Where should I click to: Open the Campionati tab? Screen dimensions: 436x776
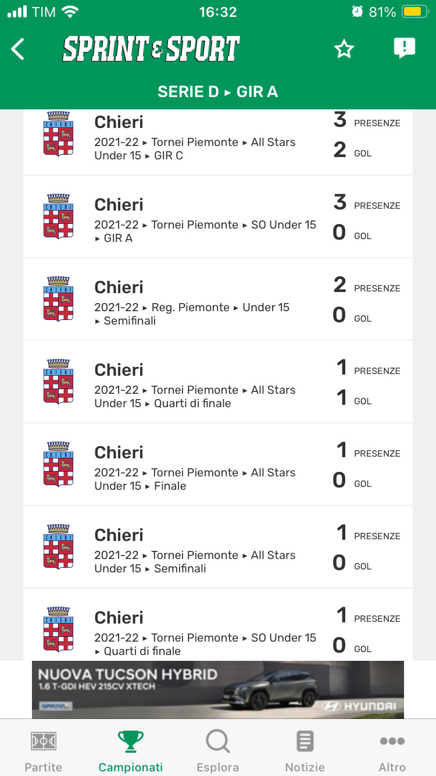(131, 751)
